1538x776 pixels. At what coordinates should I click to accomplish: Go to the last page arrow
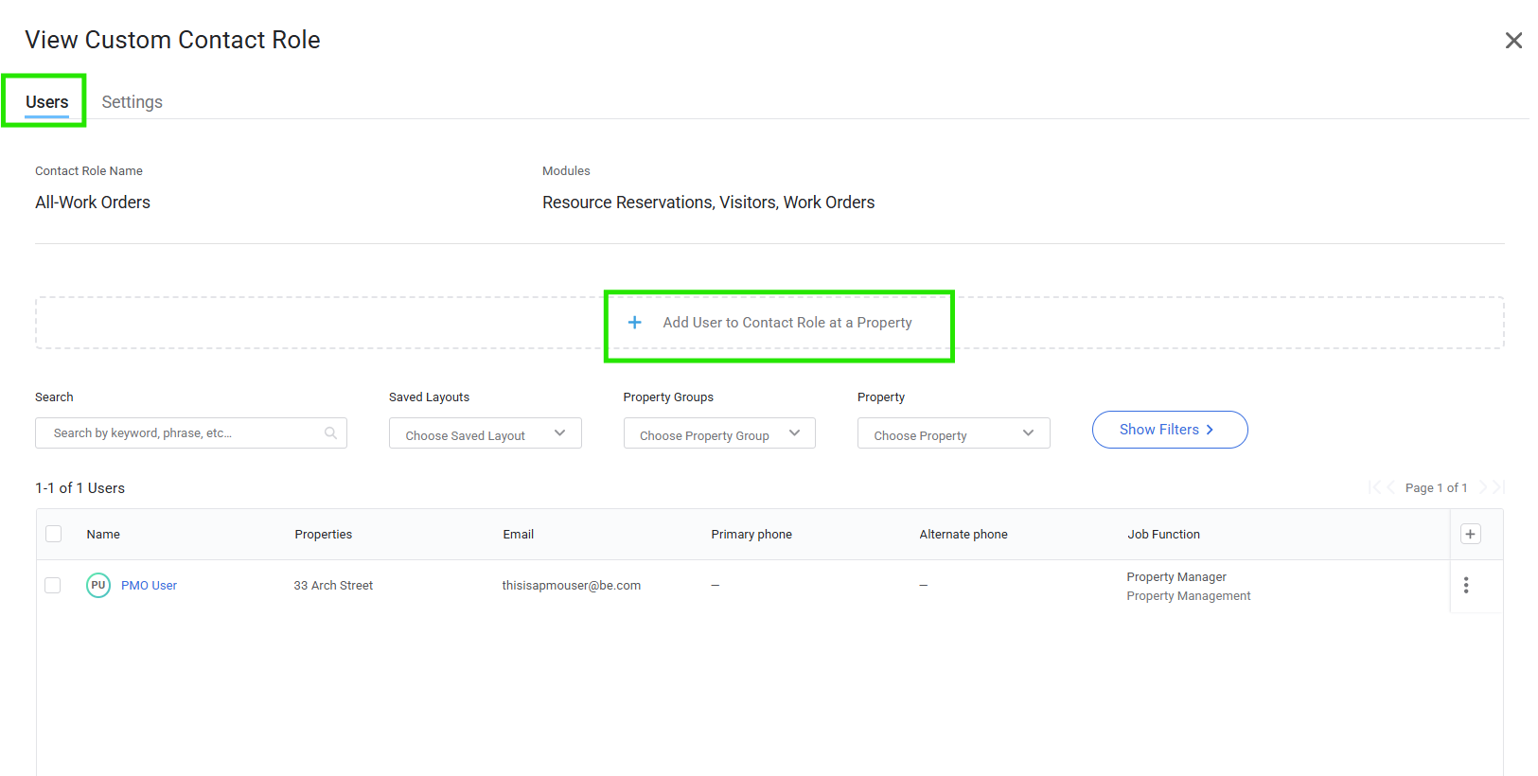coord(1499,487)
